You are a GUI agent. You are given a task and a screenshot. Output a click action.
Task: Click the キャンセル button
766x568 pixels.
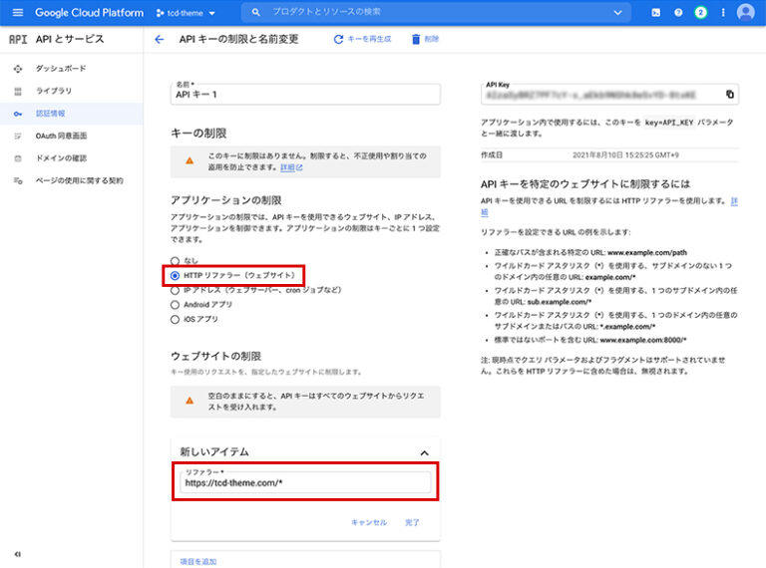[x=369, y=522]
